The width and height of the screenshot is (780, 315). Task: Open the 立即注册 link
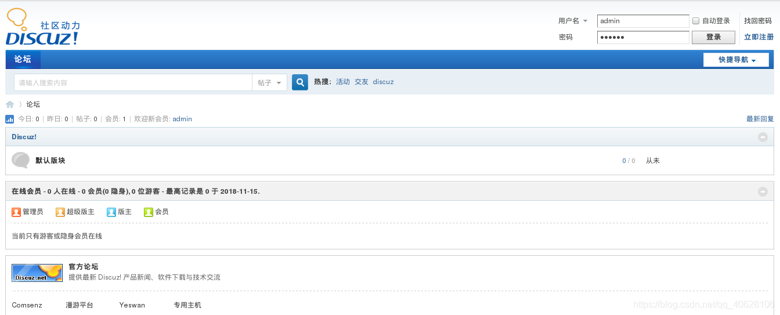tap(759, 37)
